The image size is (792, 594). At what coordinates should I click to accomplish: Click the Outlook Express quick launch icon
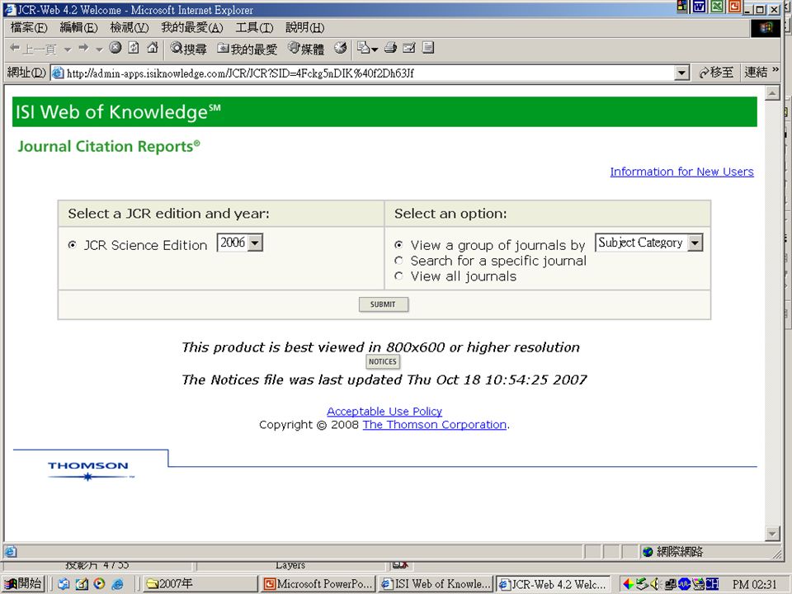pyautogui.click(x=64, y=584)
